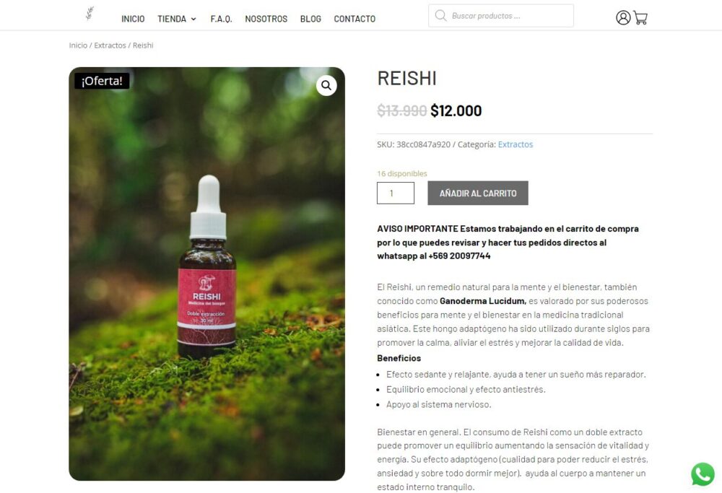Open the WhatsApp chat bubble
Image resolution: width=722 pixels, height=493 pixels.
(703, 474)
